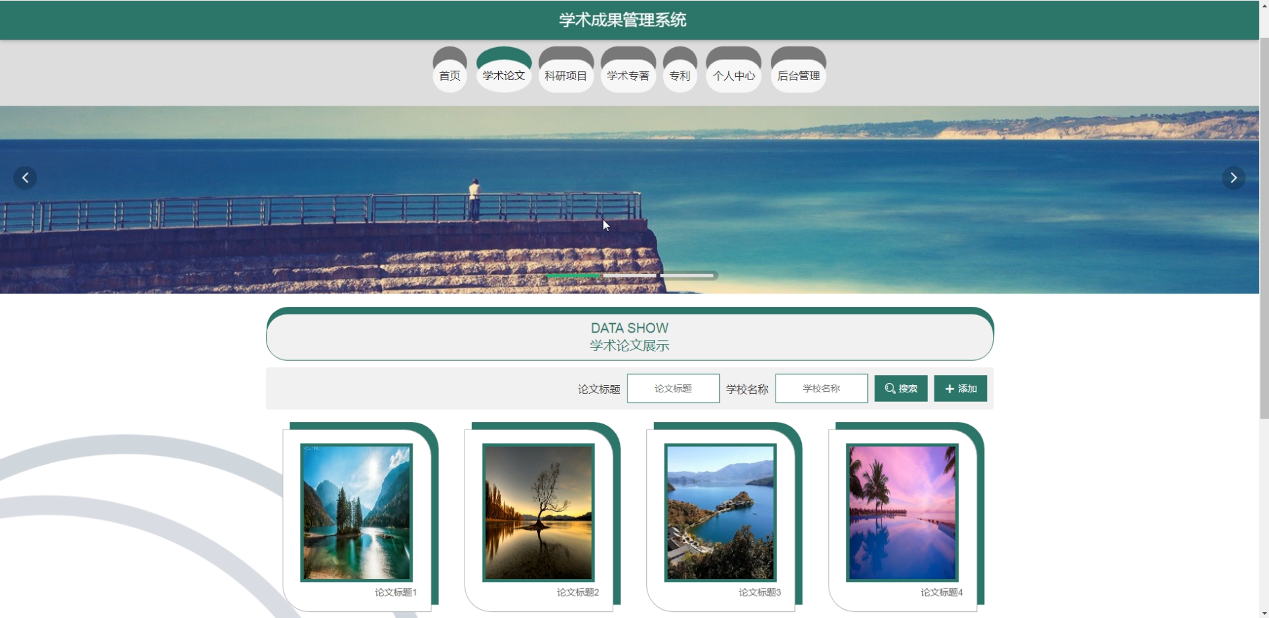The width and height of the screenshot is (1269, 618).
Task: Add a new paper with 添加 button
Action: 961,388
